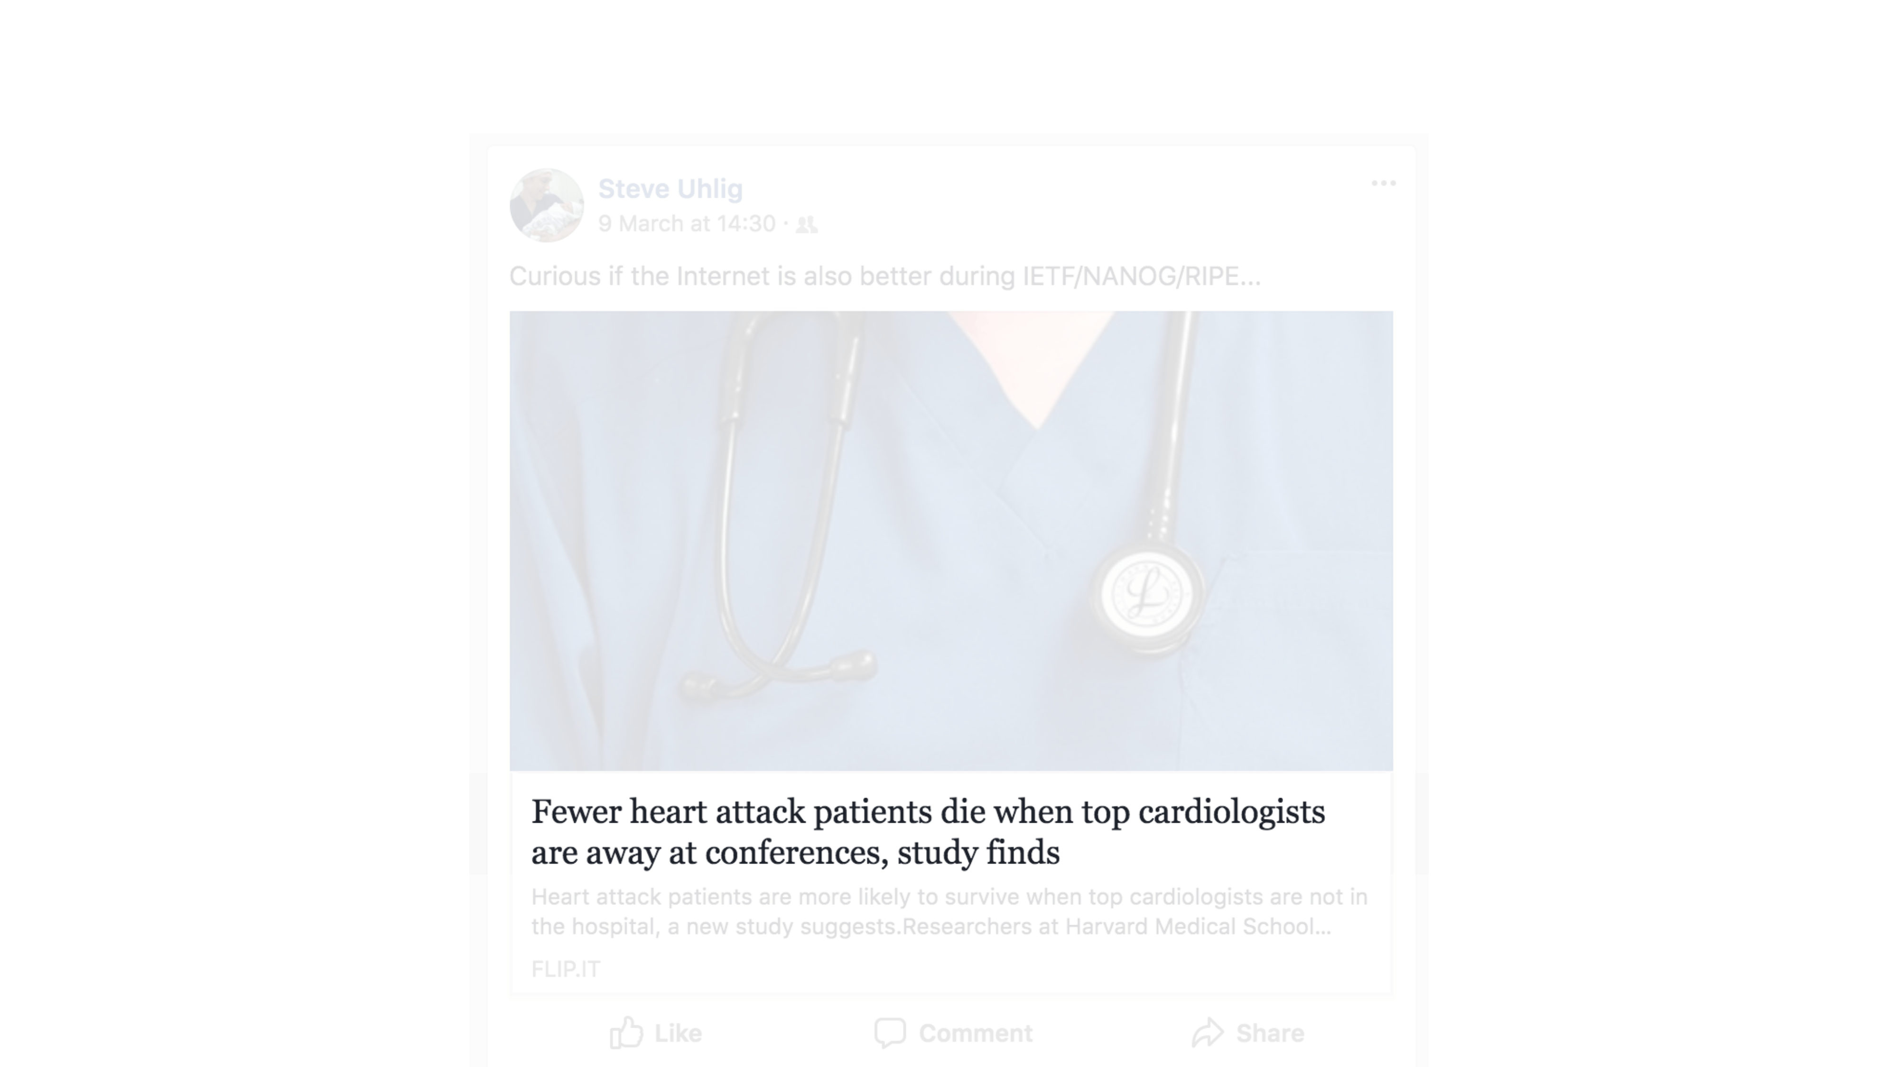Open Steve Uhlig's profile name link
1898x1067 pixels.
(670, 189)
